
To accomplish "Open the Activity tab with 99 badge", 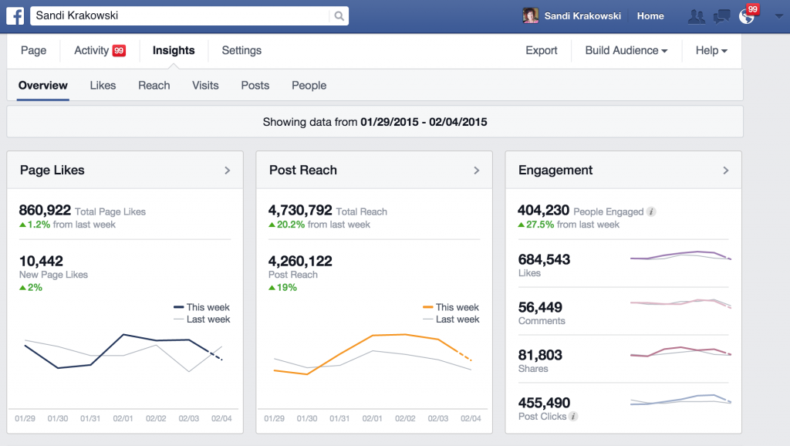I will [99, 51].
